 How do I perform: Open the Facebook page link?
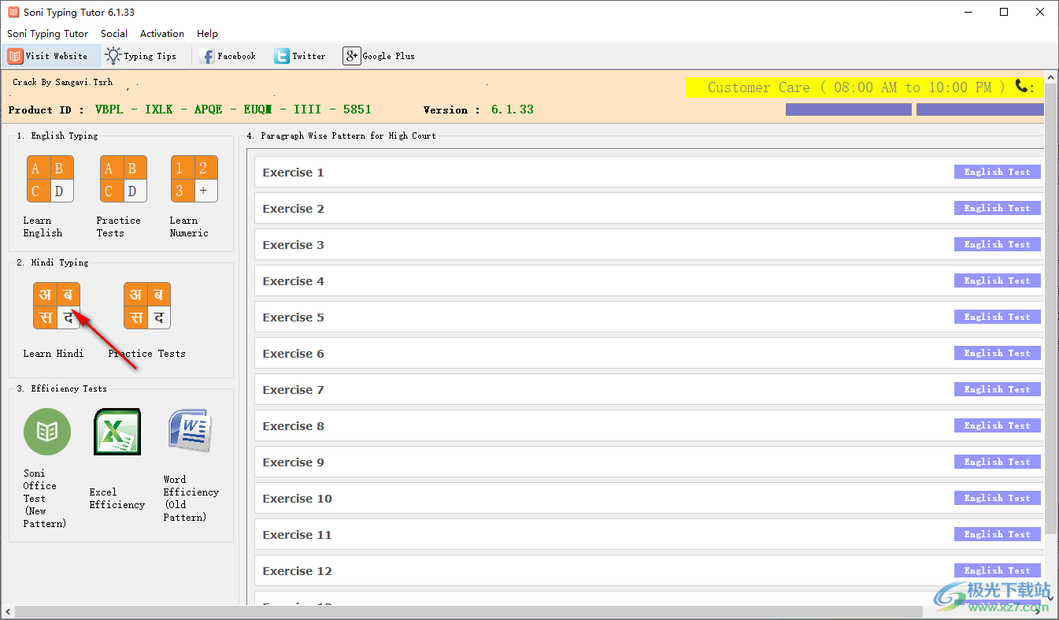pyautogui.click(x=228, y=56)
